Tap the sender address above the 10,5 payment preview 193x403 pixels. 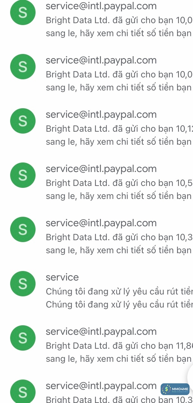(101, 169)
